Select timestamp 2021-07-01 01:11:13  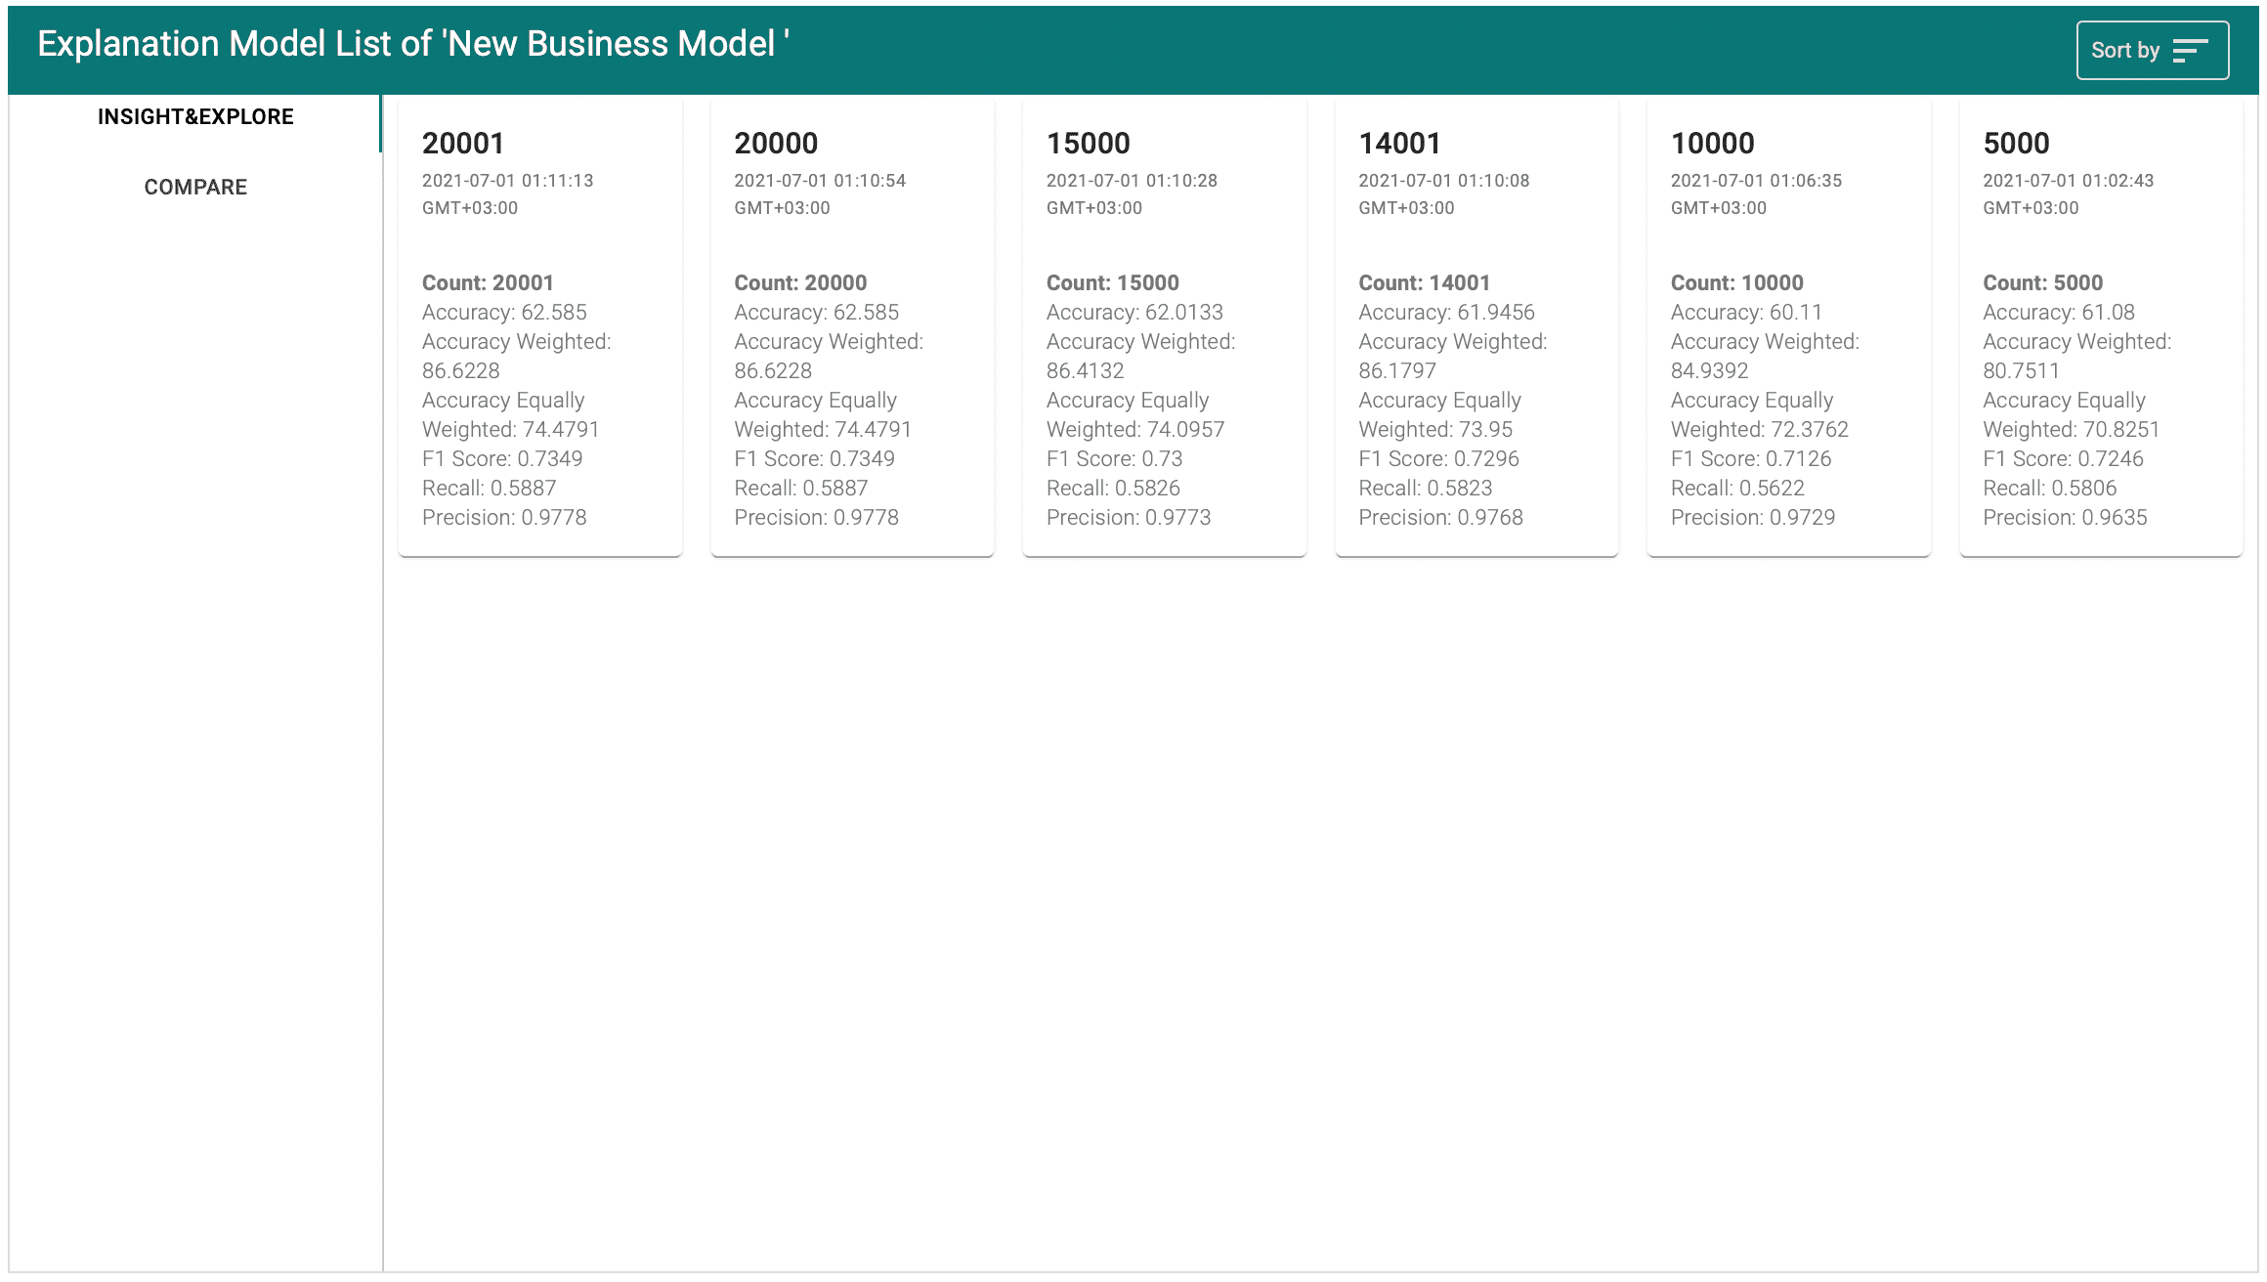tap(508, 181)
